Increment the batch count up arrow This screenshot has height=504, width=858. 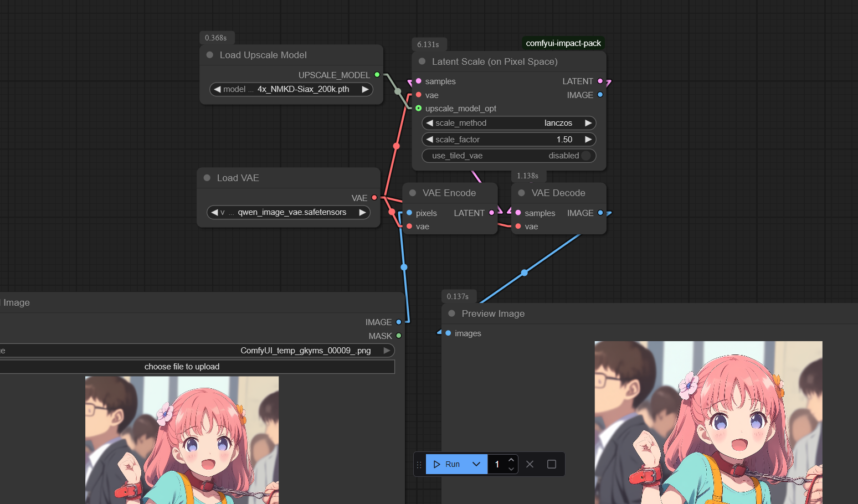[x=511, y=460]
